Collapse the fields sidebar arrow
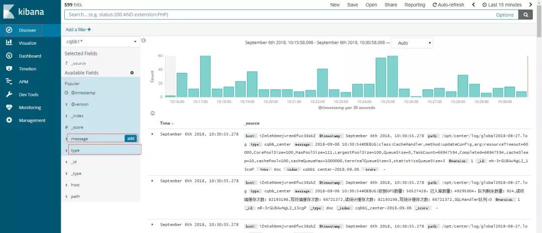Image resolution: width=542 pixels, height=233 pixels. point(144,41)
